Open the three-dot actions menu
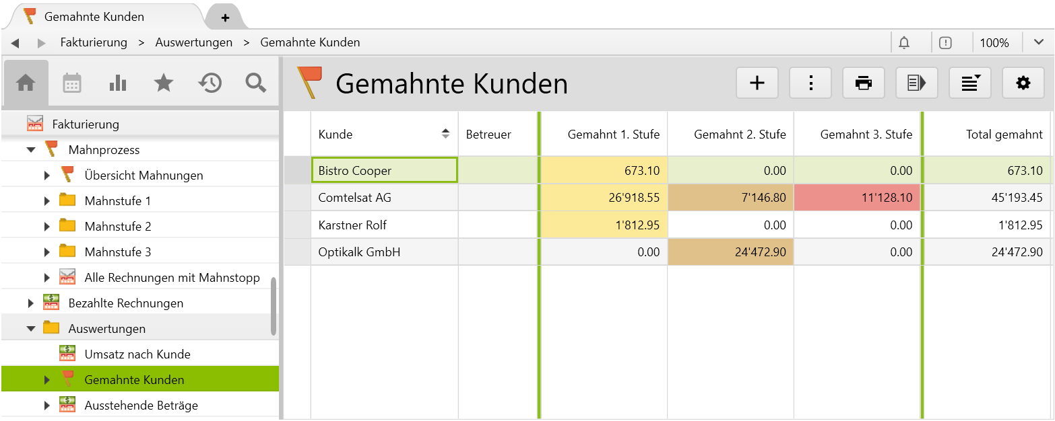Screen dimensions: 1055x421 coord(810,83)
